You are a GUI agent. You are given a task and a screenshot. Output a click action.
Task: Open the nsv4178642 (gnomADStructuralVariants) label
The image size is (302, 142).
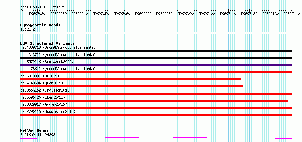click(58, 69)
